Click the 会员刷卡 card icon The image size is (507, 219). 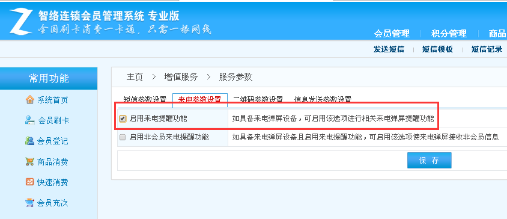[30, 120]
